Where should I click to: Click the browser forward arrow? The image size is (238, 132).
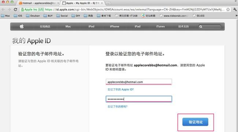[10, 10]
